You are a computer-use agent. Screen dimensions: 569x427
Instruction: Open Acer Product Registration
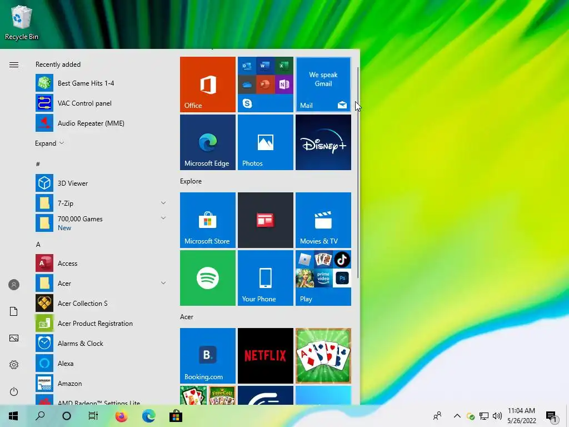[102, 323]
